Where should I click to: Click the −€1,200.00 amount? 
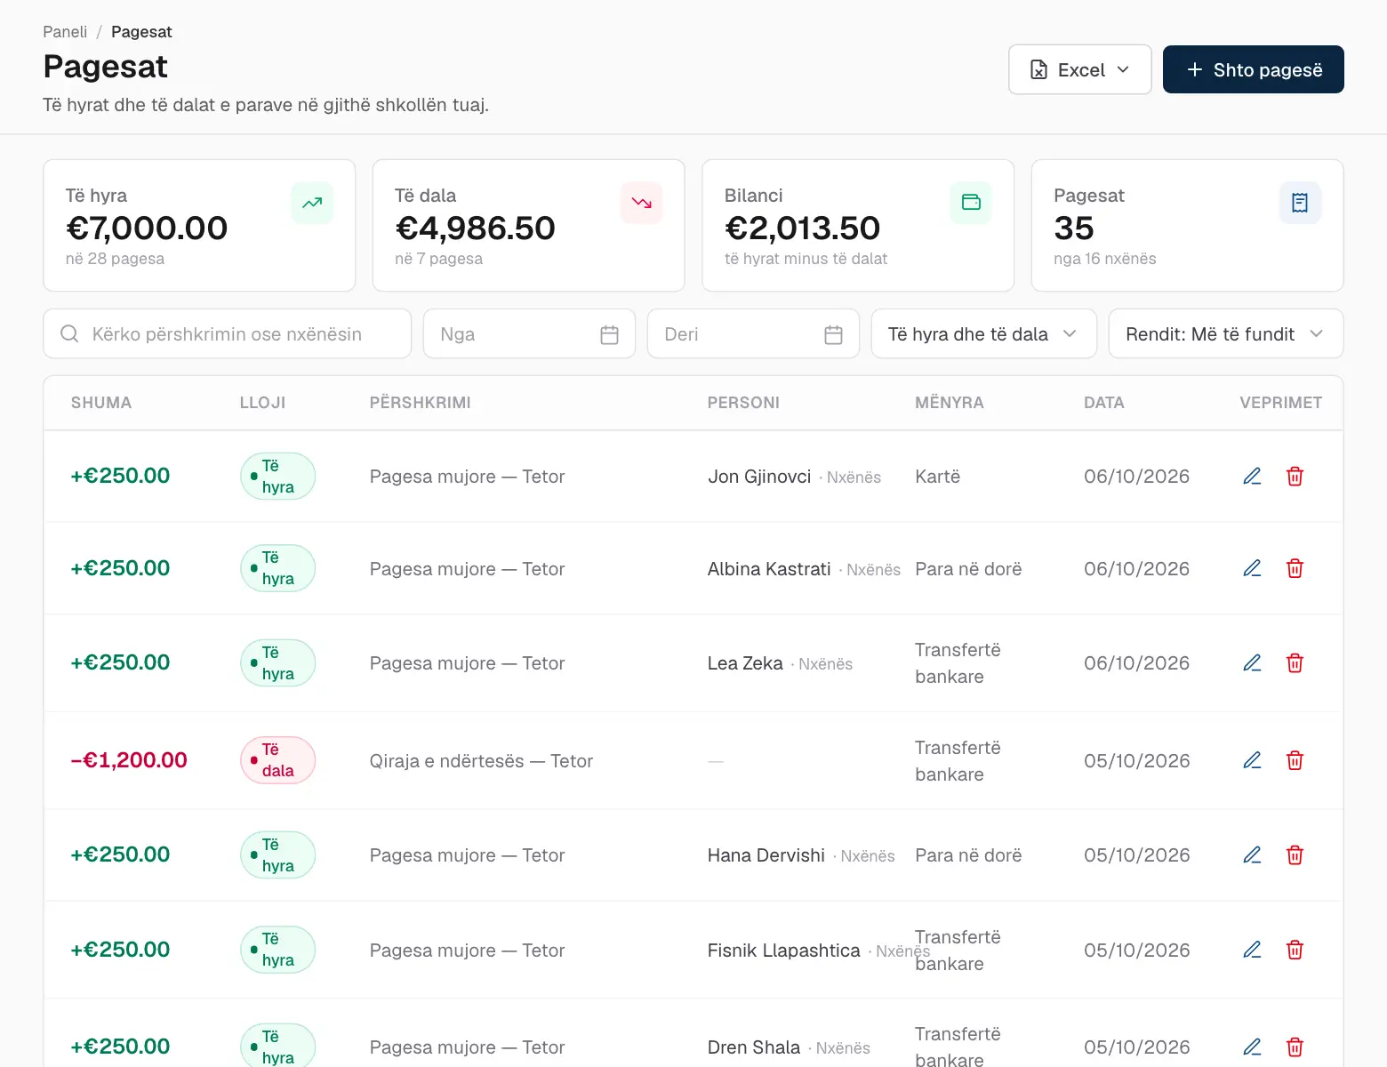129,760
